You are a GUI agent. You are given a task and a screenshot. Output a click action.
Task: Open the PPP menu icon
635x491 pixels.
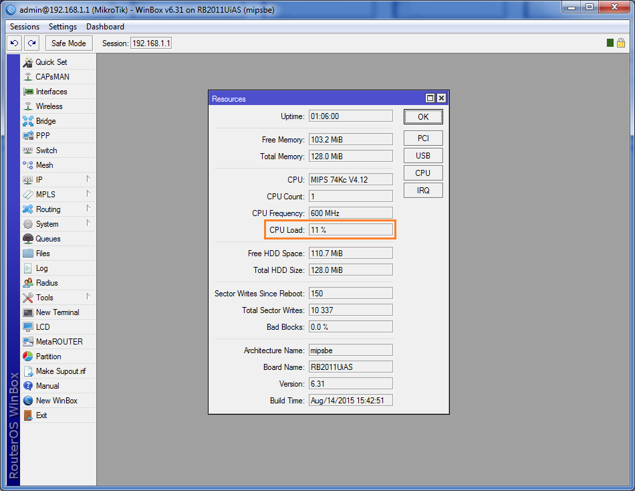coord(28,136)
